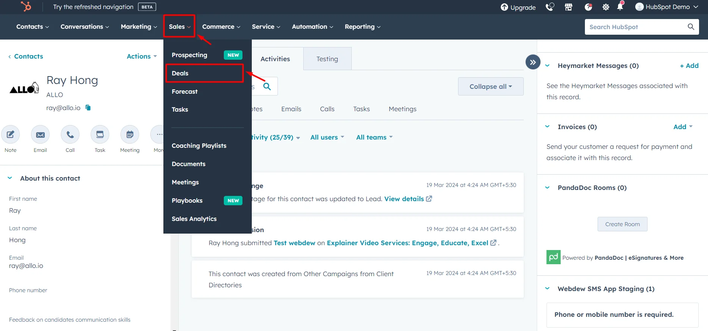The width and height of the screenshot is (708, 331).
Task: Switch to the Activities tab
Action: point(275,59)
